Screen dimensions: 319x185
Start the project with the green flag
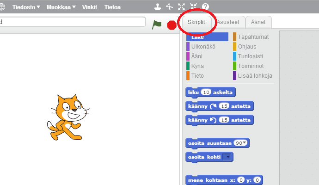point(157,25)
